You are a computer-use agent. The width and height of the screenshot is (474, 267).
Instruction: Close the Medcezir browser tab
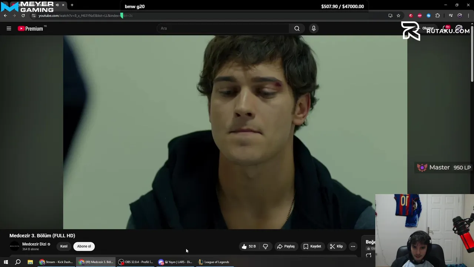point(63,5)
